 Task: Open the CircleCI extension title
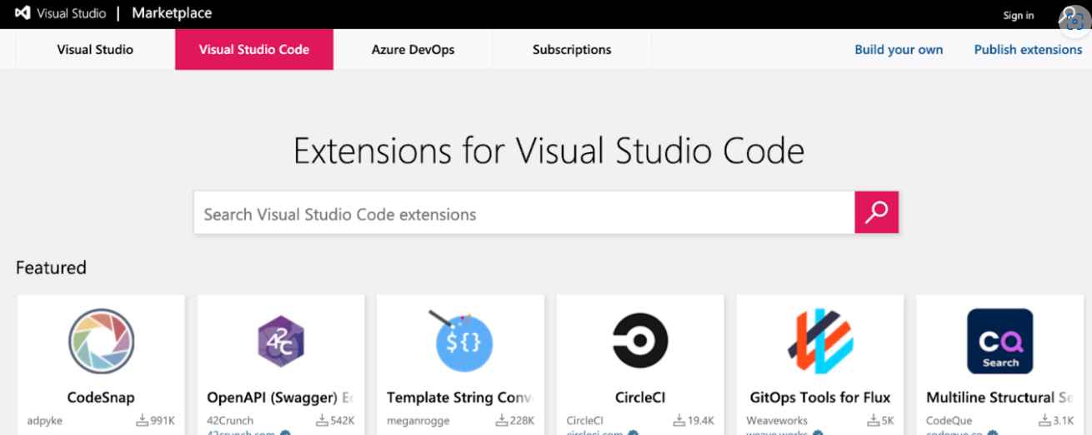(640, 398)
